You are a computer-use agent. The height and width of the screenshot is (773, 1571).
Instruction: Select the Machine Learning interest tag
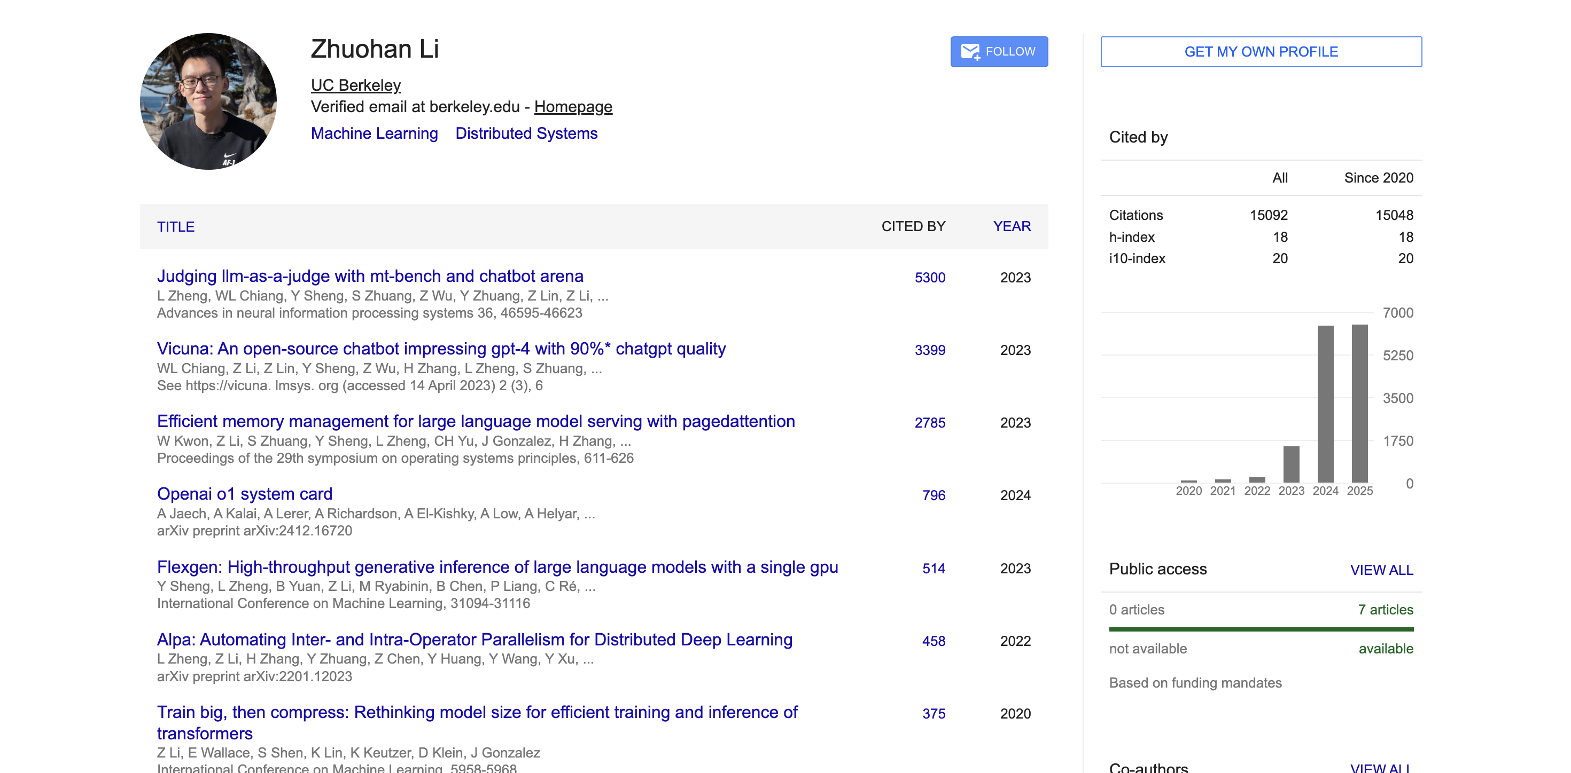(x=374, y=133)
